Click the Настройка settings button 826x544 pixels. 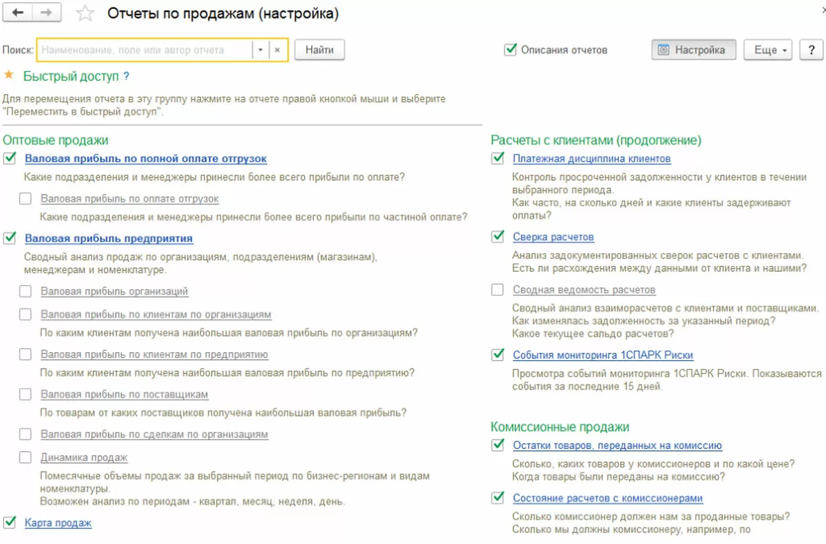pyautogui.click(x=693, y=50)
